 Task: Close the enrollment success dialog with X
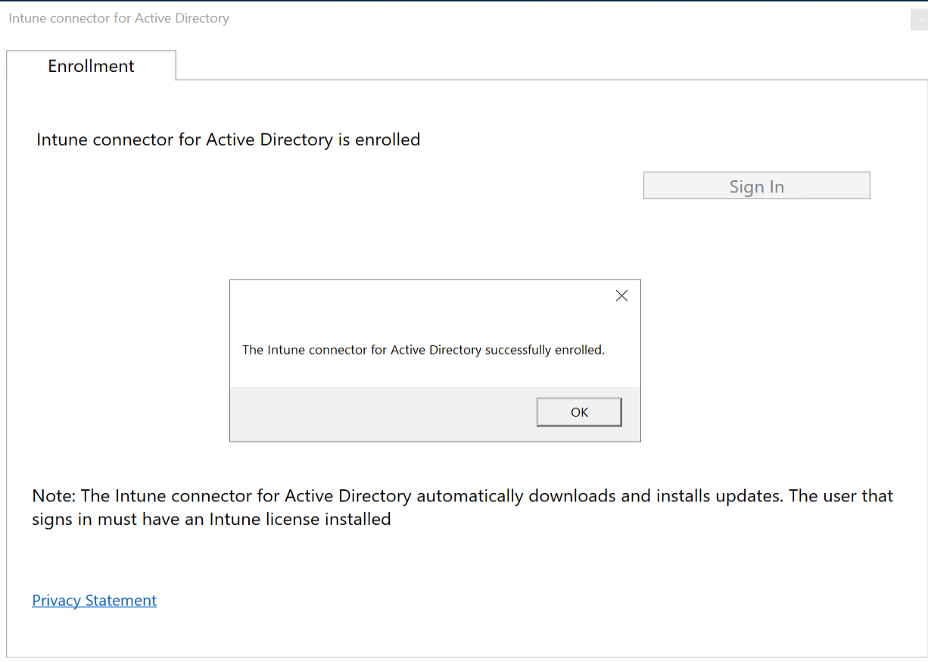click(621, 296)
